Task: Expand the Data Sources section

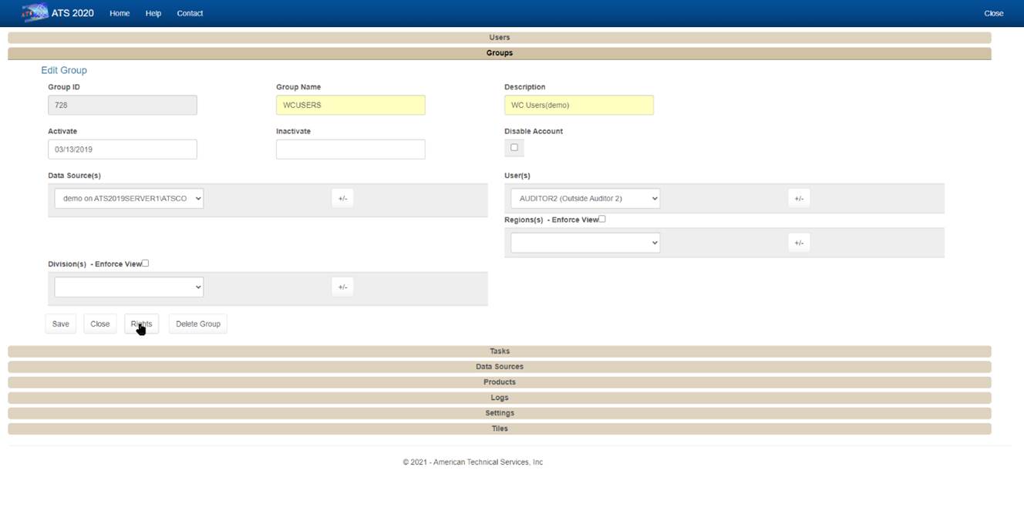Action: [x=499, y=366]
